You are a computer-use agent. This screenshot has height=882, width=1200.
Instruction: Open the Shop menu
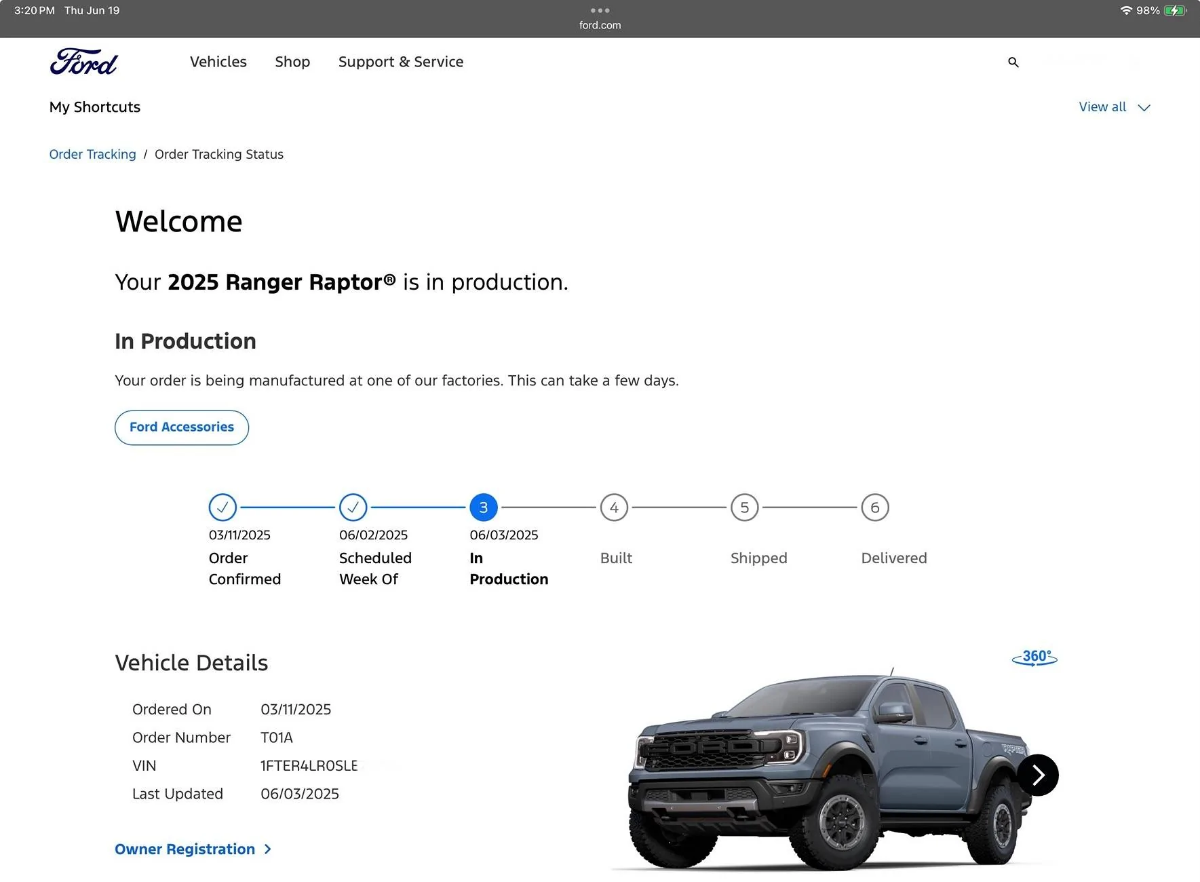coord(292,62)
